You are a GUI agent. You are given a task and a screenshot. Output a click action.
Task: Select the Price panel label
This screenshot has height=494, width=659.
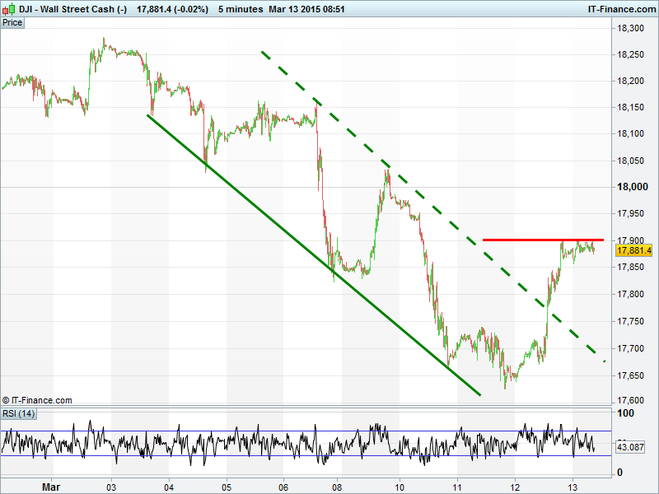point(12,23)
